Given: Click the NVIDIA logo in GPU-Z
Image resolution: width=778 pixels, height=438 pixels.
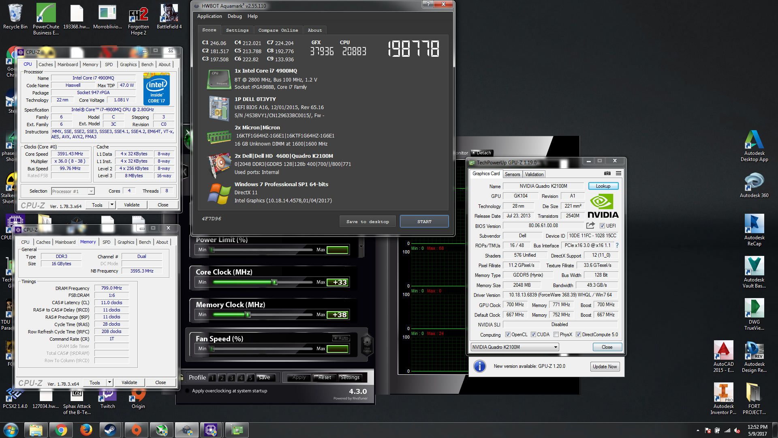Looking at the screenshot, I should 603,206.
